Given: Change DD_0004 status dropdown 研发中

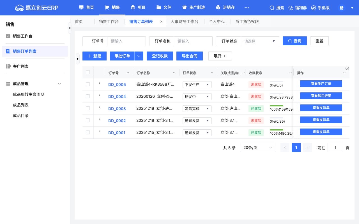Looking at the screenshot, I should [x=197, y=97].
